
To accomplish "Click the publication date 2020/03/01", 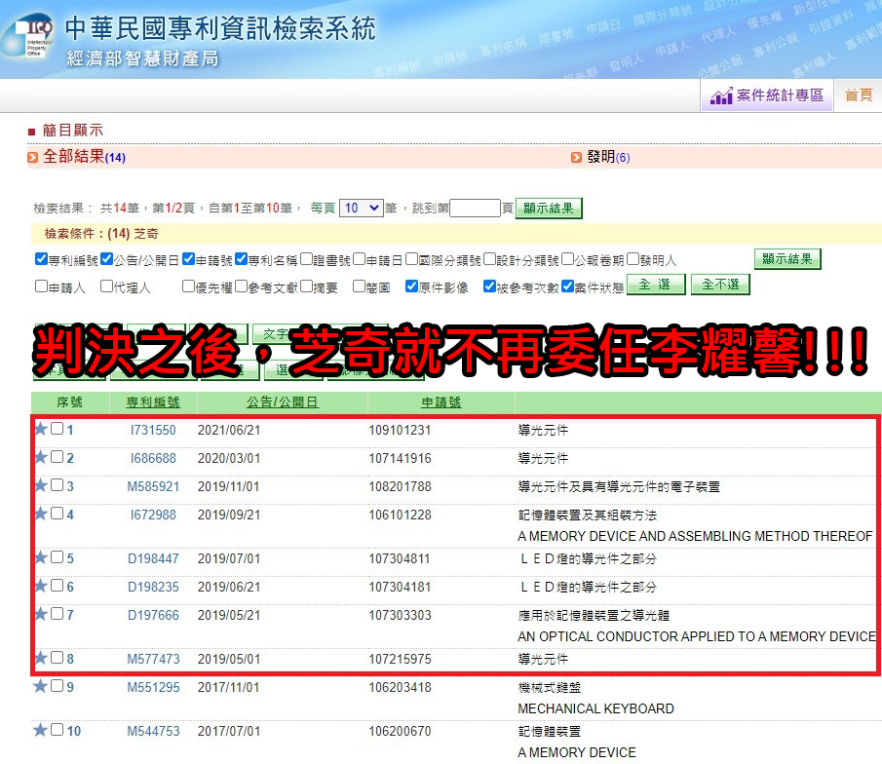I will [x=229, y=459].
